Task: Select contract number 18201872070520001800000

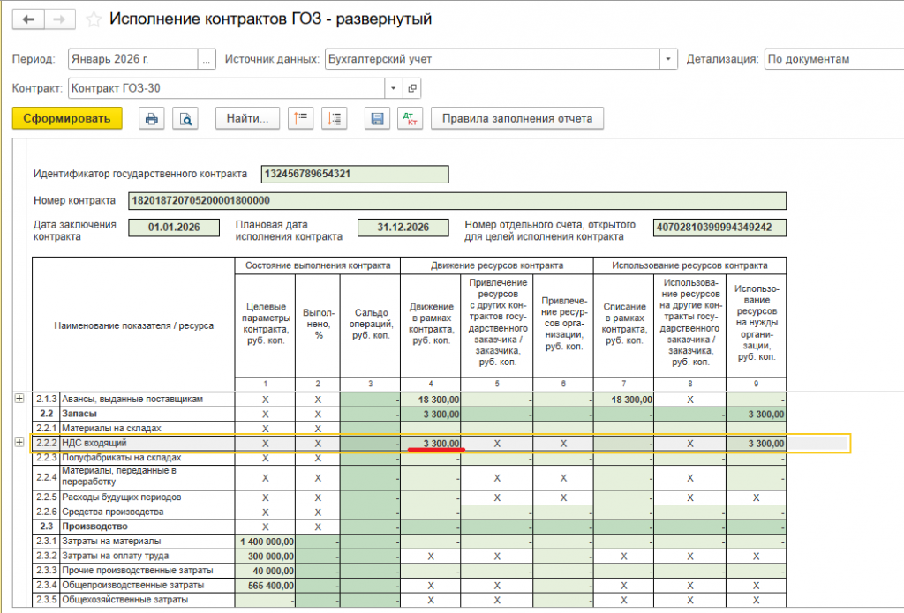Action: (457, 201)
